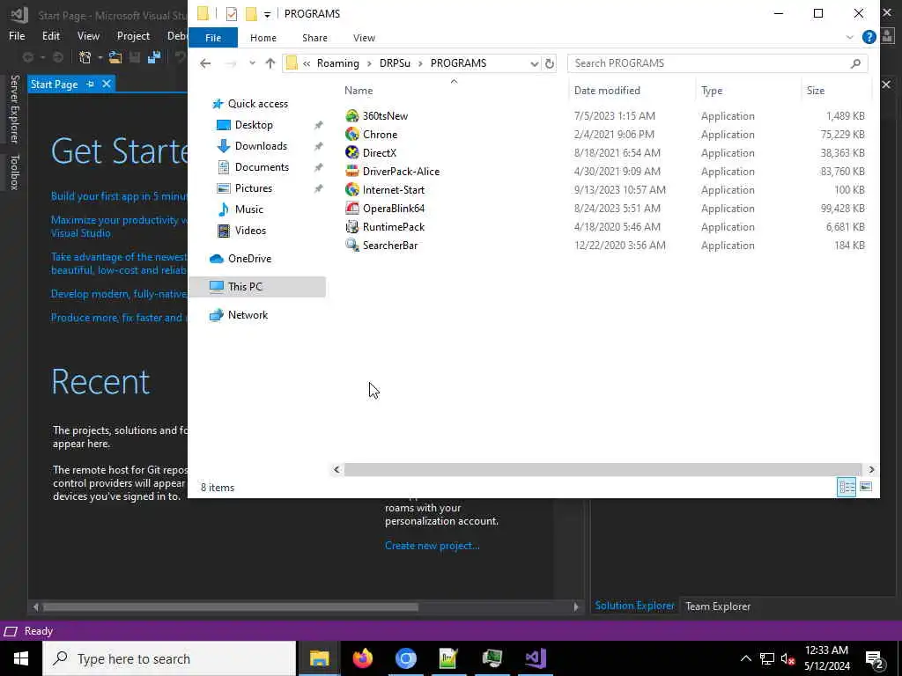Open the Home ribbon tab
The height and width of the screenshot is (676, 902).
[262, 38]
